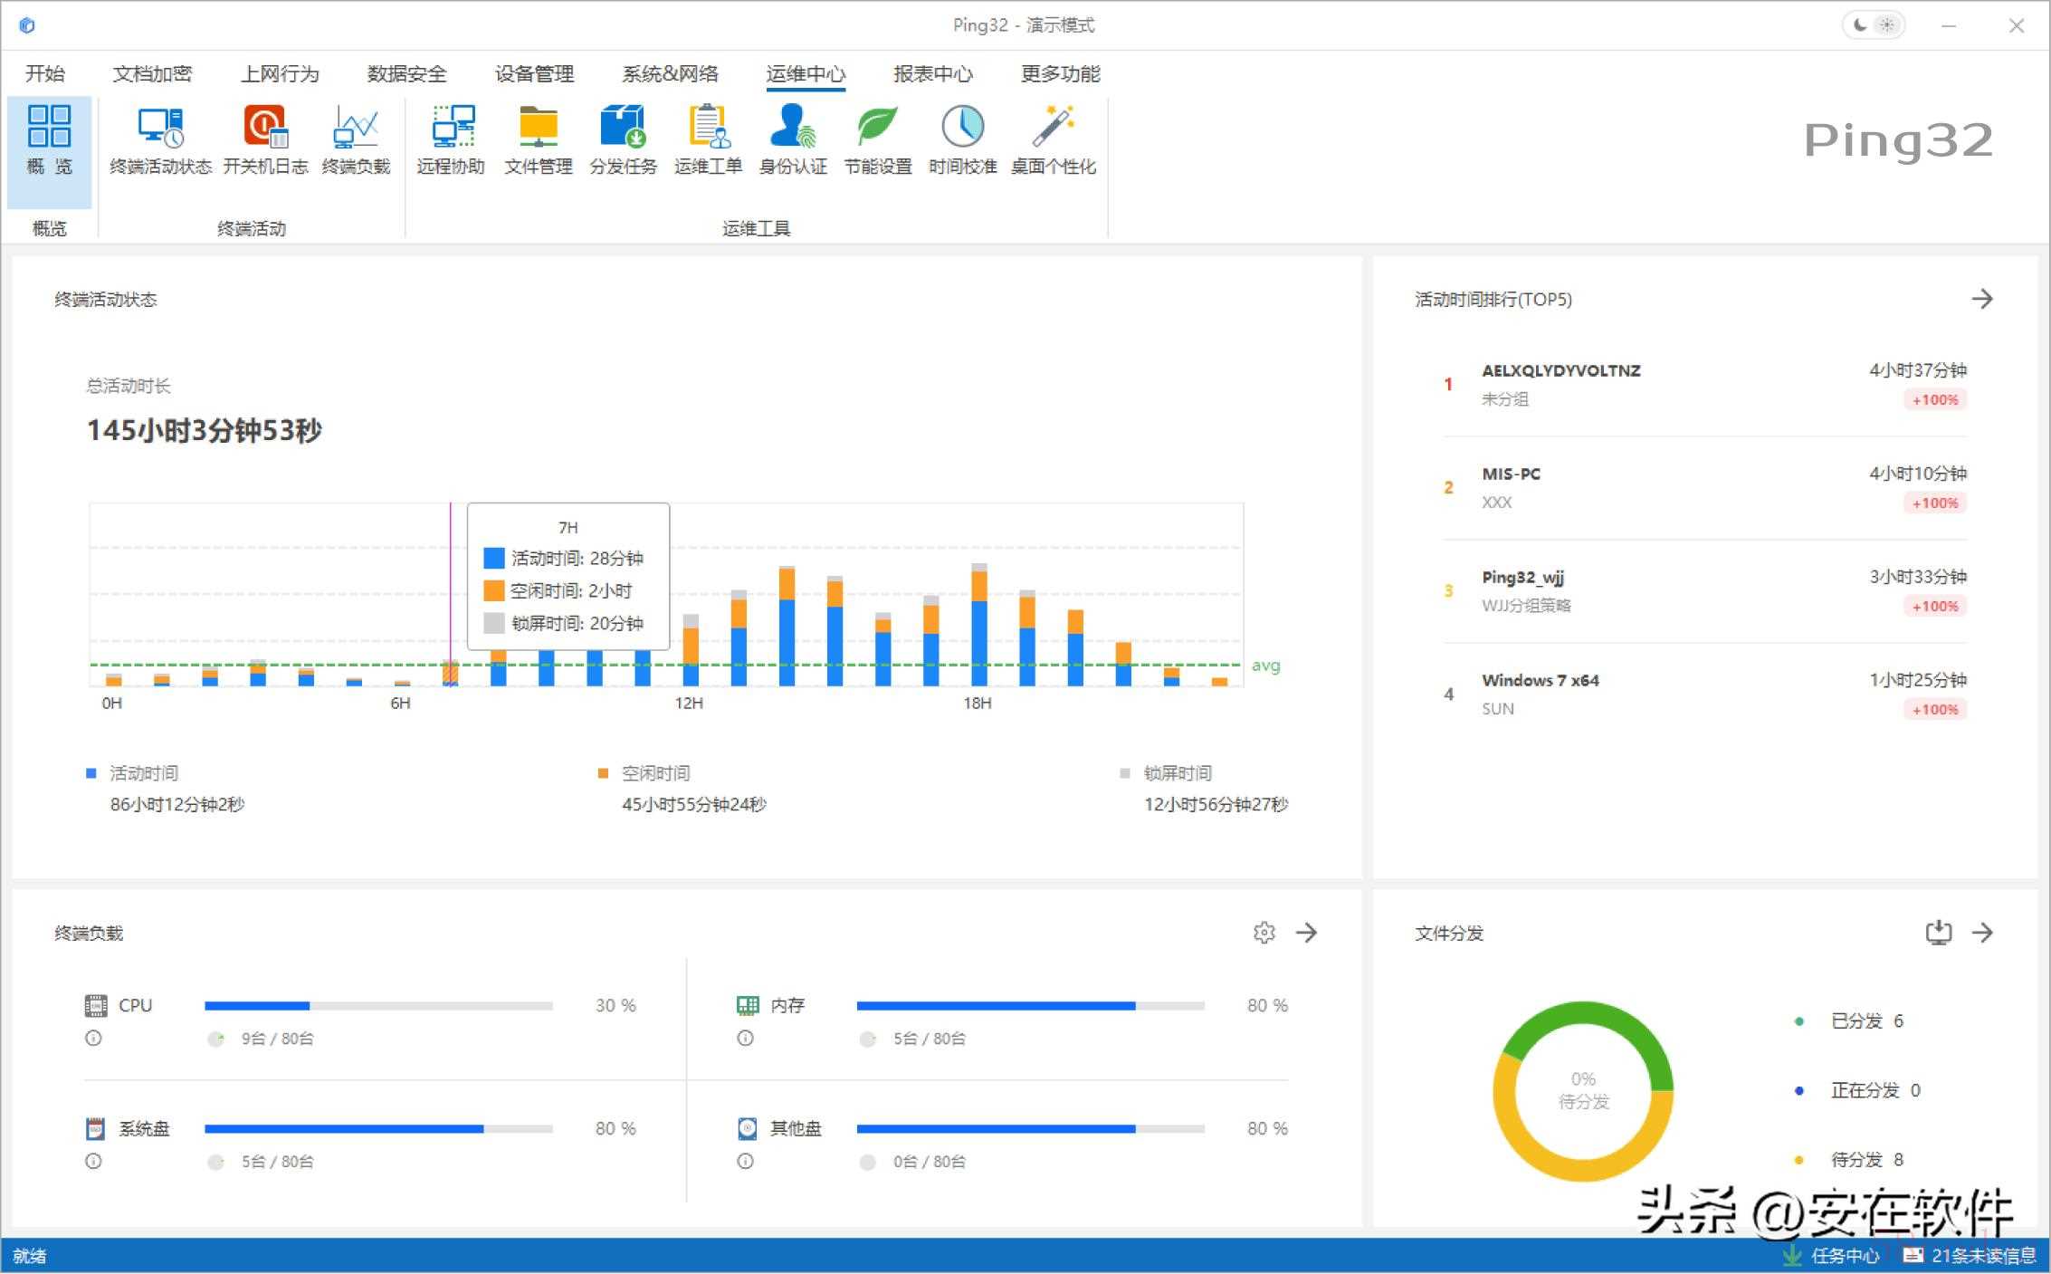Screen dimensions: 2051x1274
Task: Minimize the Ping32 window
Action: (1949, 25)
